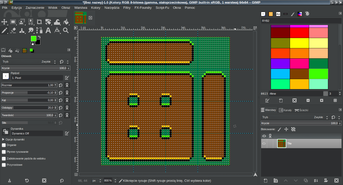Open the Kolory menu
343x185 pixels.
pyautogui.click(x=96, y=8)
